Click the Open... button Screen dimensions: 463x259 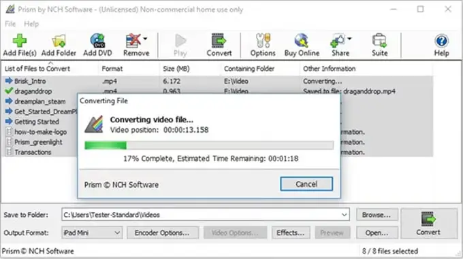point(377,232)
